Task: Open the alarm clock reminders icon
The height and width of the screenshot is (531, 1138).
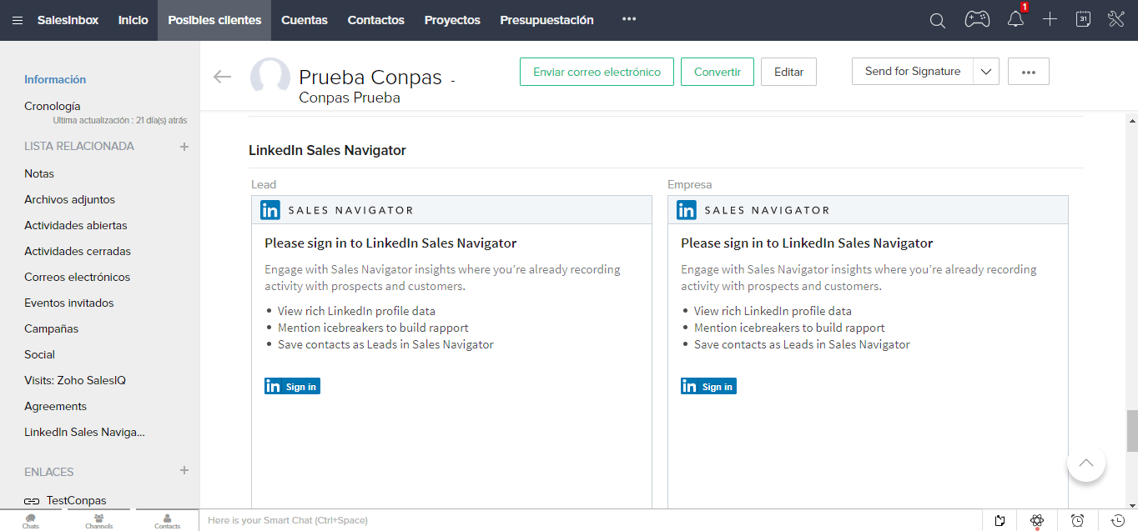Action: click(1077, 521)
